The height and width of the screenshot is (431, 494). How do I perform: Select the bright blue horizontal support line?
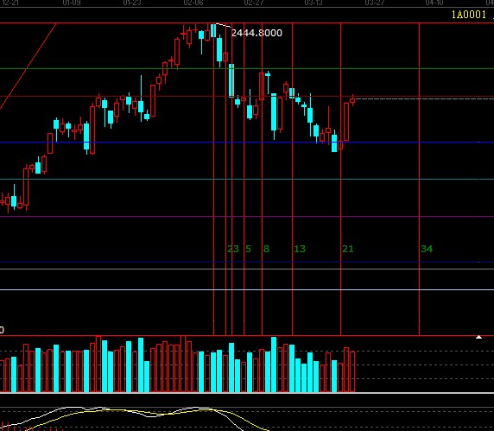247,143
